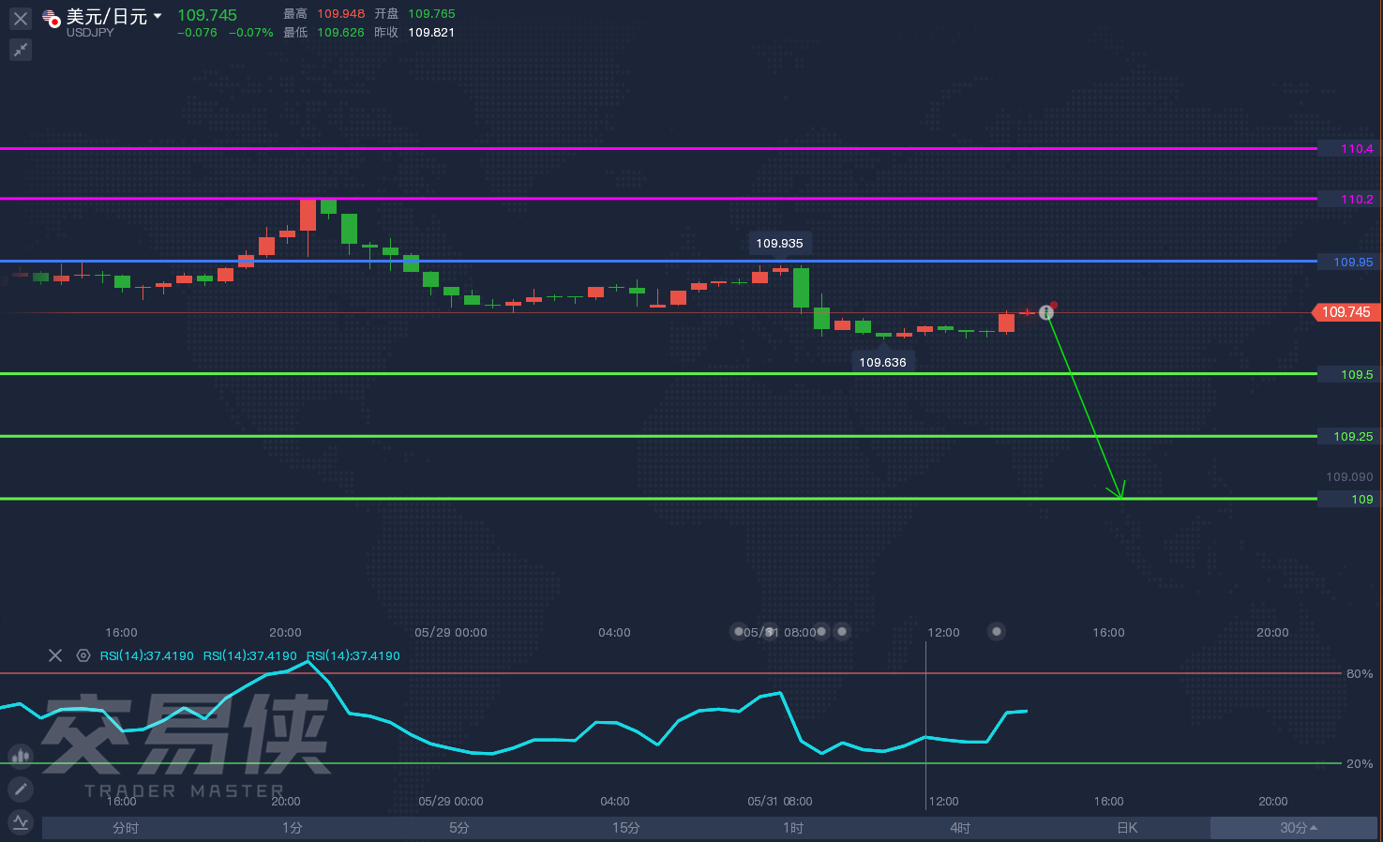Click the event marker near 12:00

pyautogui.click(x=997, y=631)
